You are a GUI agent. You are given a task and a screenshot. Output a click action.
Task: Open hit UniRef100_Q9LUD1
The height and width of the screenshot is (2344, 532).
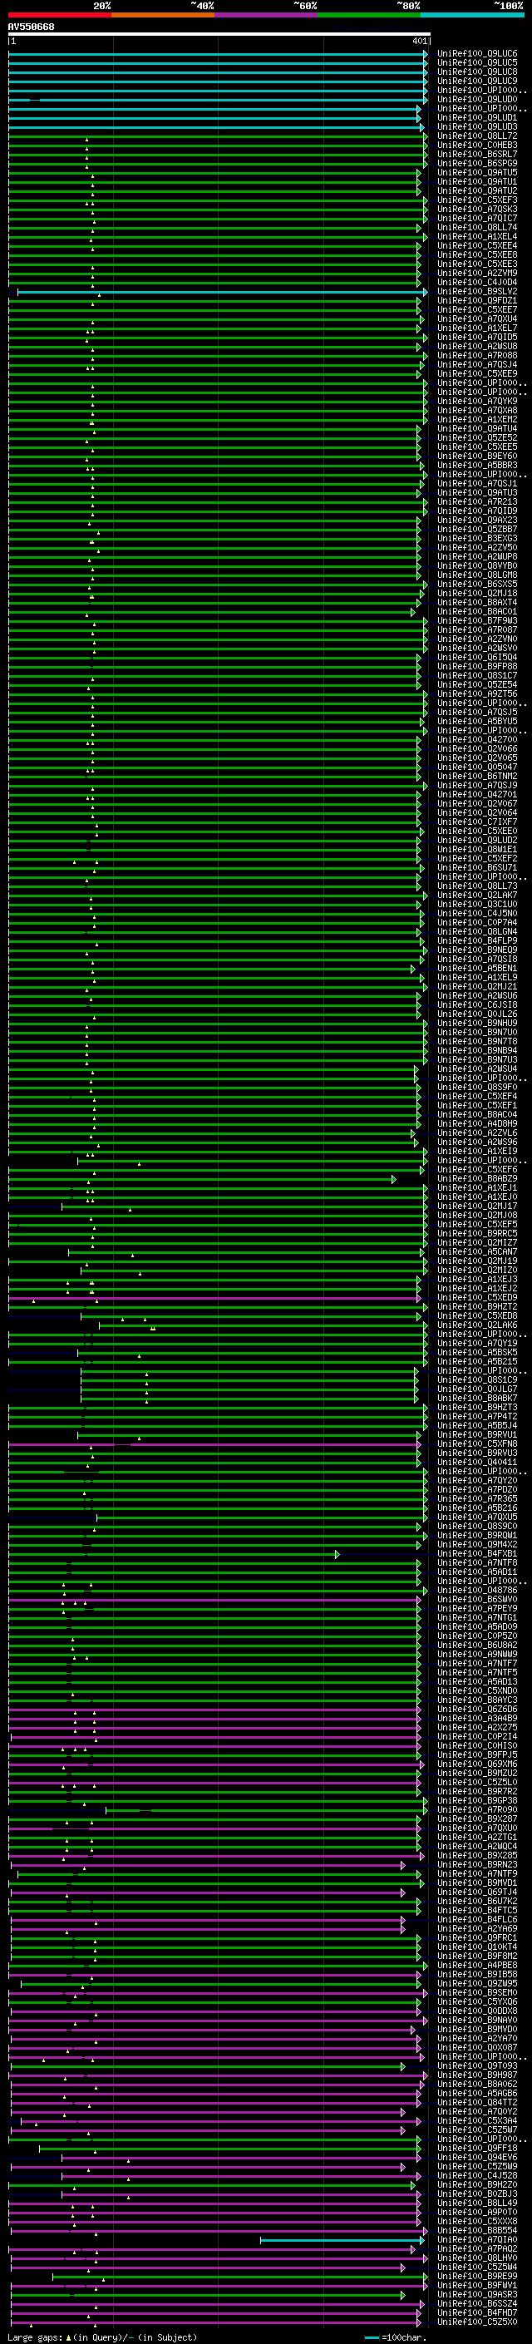pos(477,117)
